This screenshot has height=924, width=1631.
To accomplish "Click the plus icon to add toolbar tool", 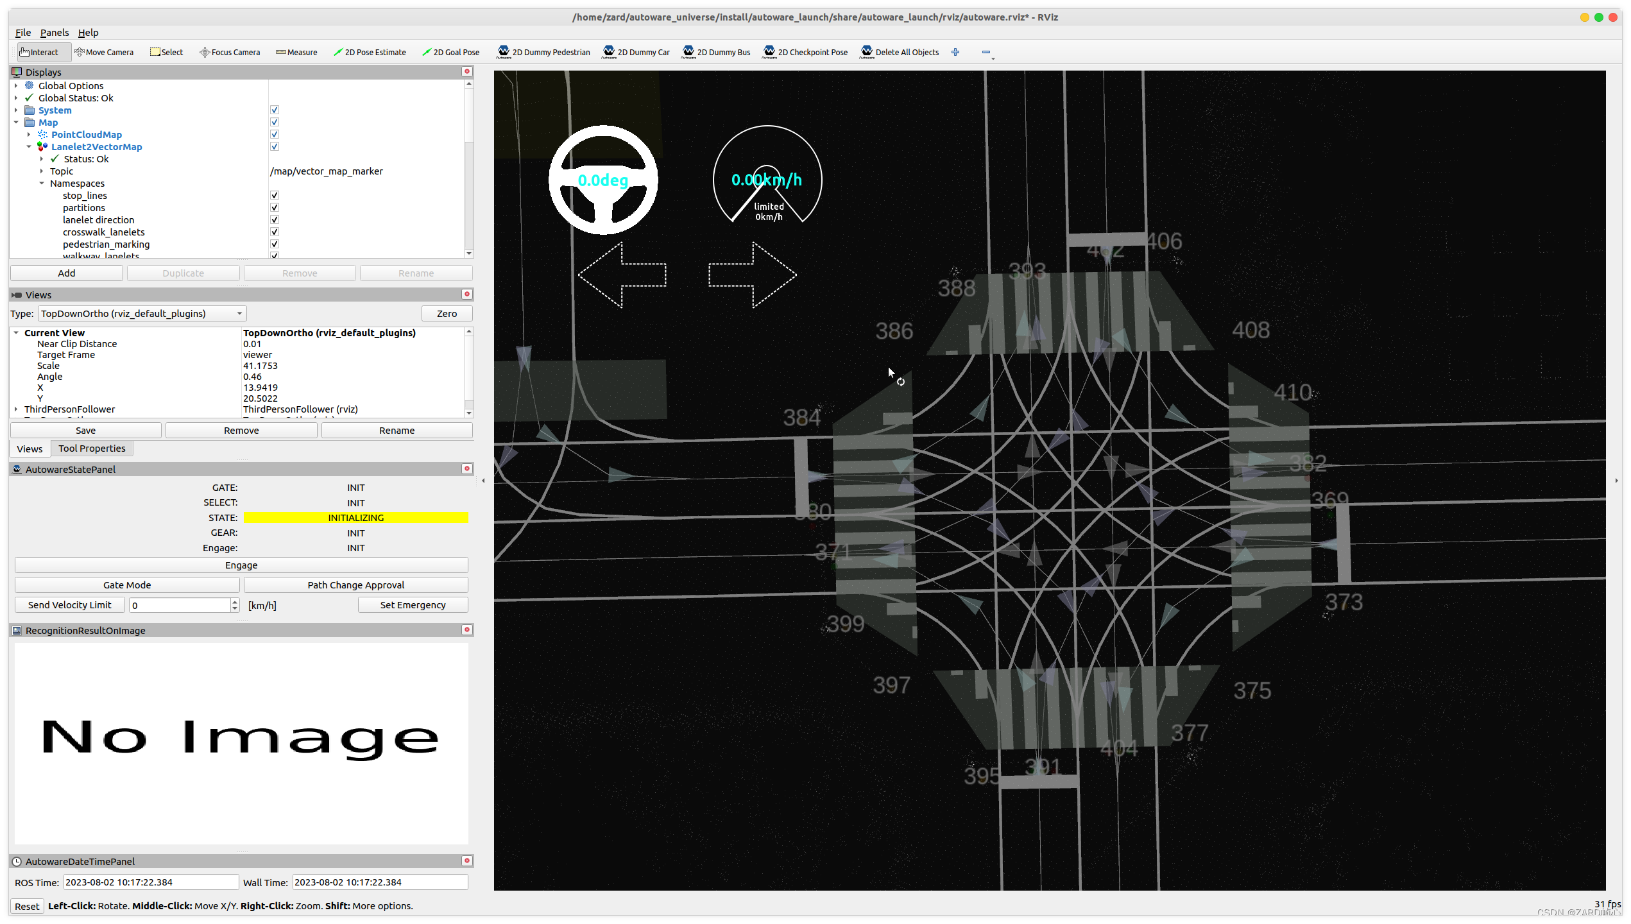I will click(x=955, y=52).
